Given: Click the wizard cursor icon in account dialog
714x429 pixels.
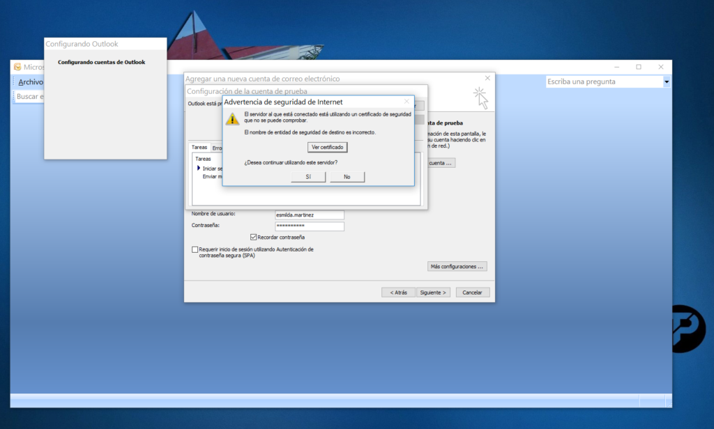Looking at the screenshot, I should (x=480, y=97).
